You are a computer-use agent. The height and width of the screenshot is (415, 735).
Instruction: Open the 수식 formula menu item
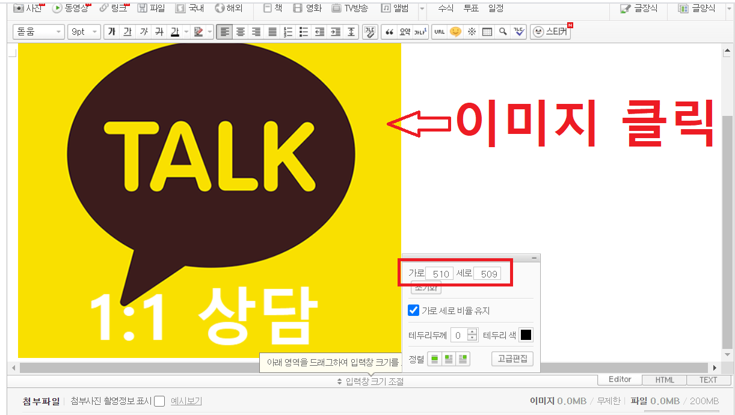446,8
